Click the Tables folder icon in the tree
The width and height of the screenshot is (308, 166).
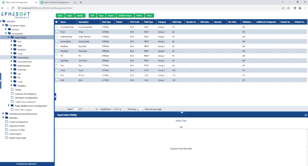point(13,90)
